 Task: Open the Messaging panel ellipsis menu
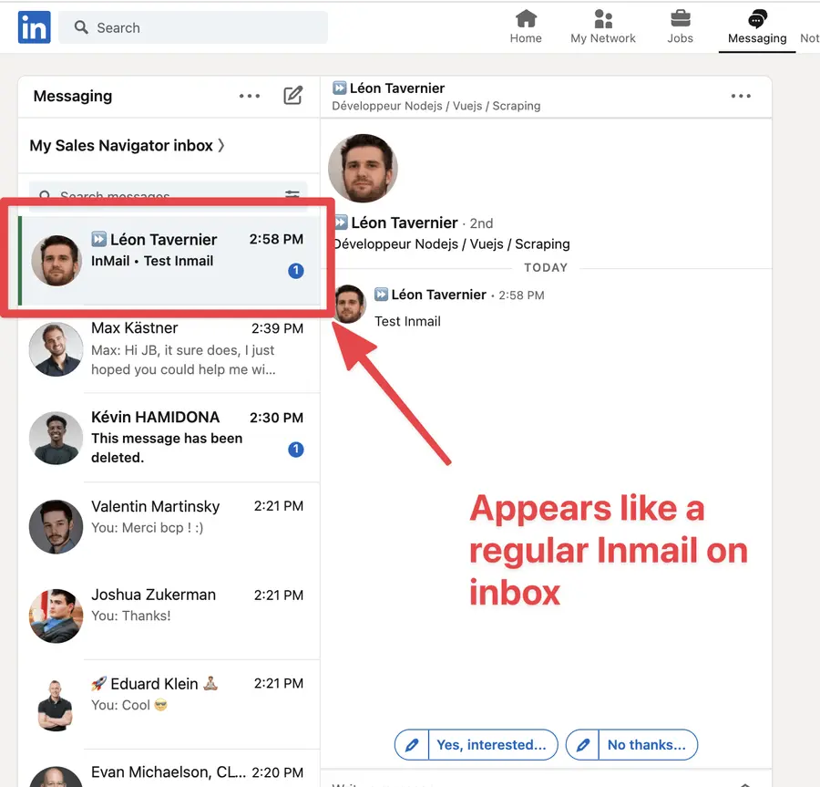pyautogui.click(x=250, y=95)
